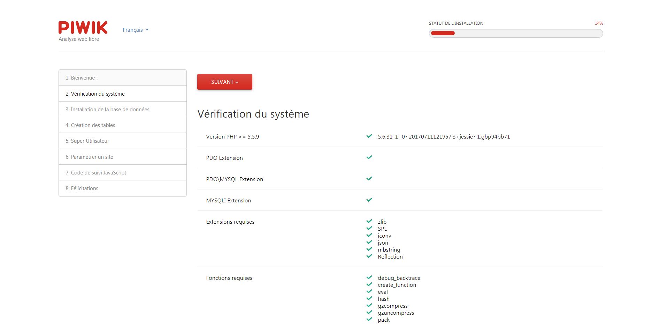Click the language dropdown arrow
The height and width of the screenshot is (328, 660).
coord(147,30)
